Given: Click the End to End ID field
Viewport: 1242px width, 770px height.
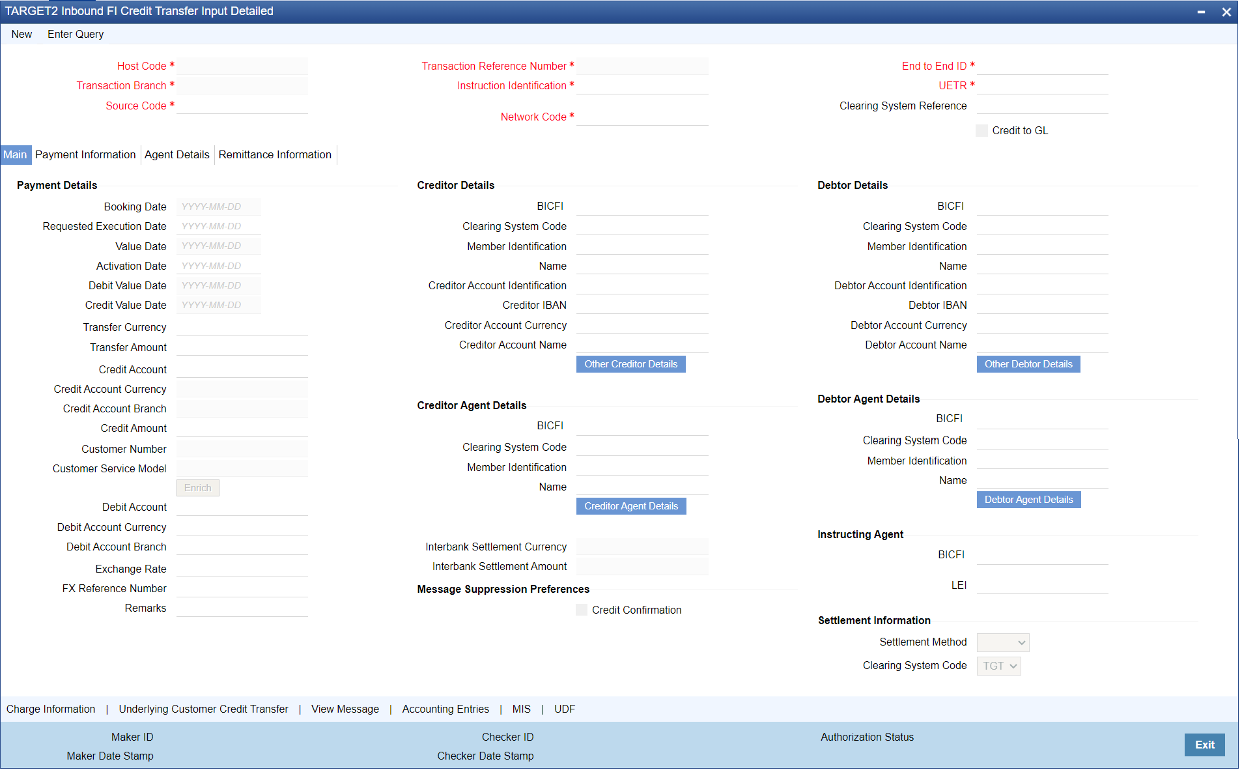Looking at the screenshot, I should point(1043,66).
